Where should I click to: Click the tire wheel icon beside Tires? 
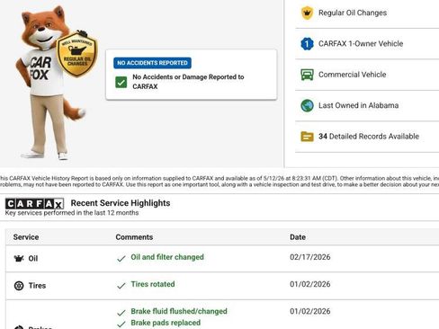pos(19,286)
